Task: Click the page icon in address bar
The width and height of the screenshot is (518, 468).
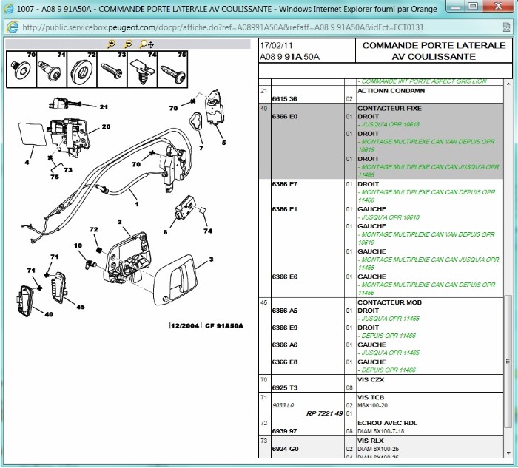Action: [13, 27]
